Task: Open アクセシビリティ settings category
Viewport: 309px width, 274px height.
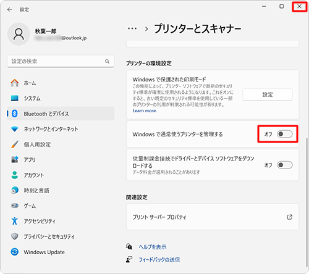Action: (61, 221)
